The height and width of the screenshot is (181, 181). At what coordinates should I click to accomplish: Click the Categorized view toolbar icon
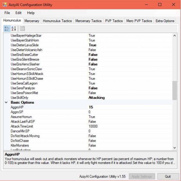7,29
